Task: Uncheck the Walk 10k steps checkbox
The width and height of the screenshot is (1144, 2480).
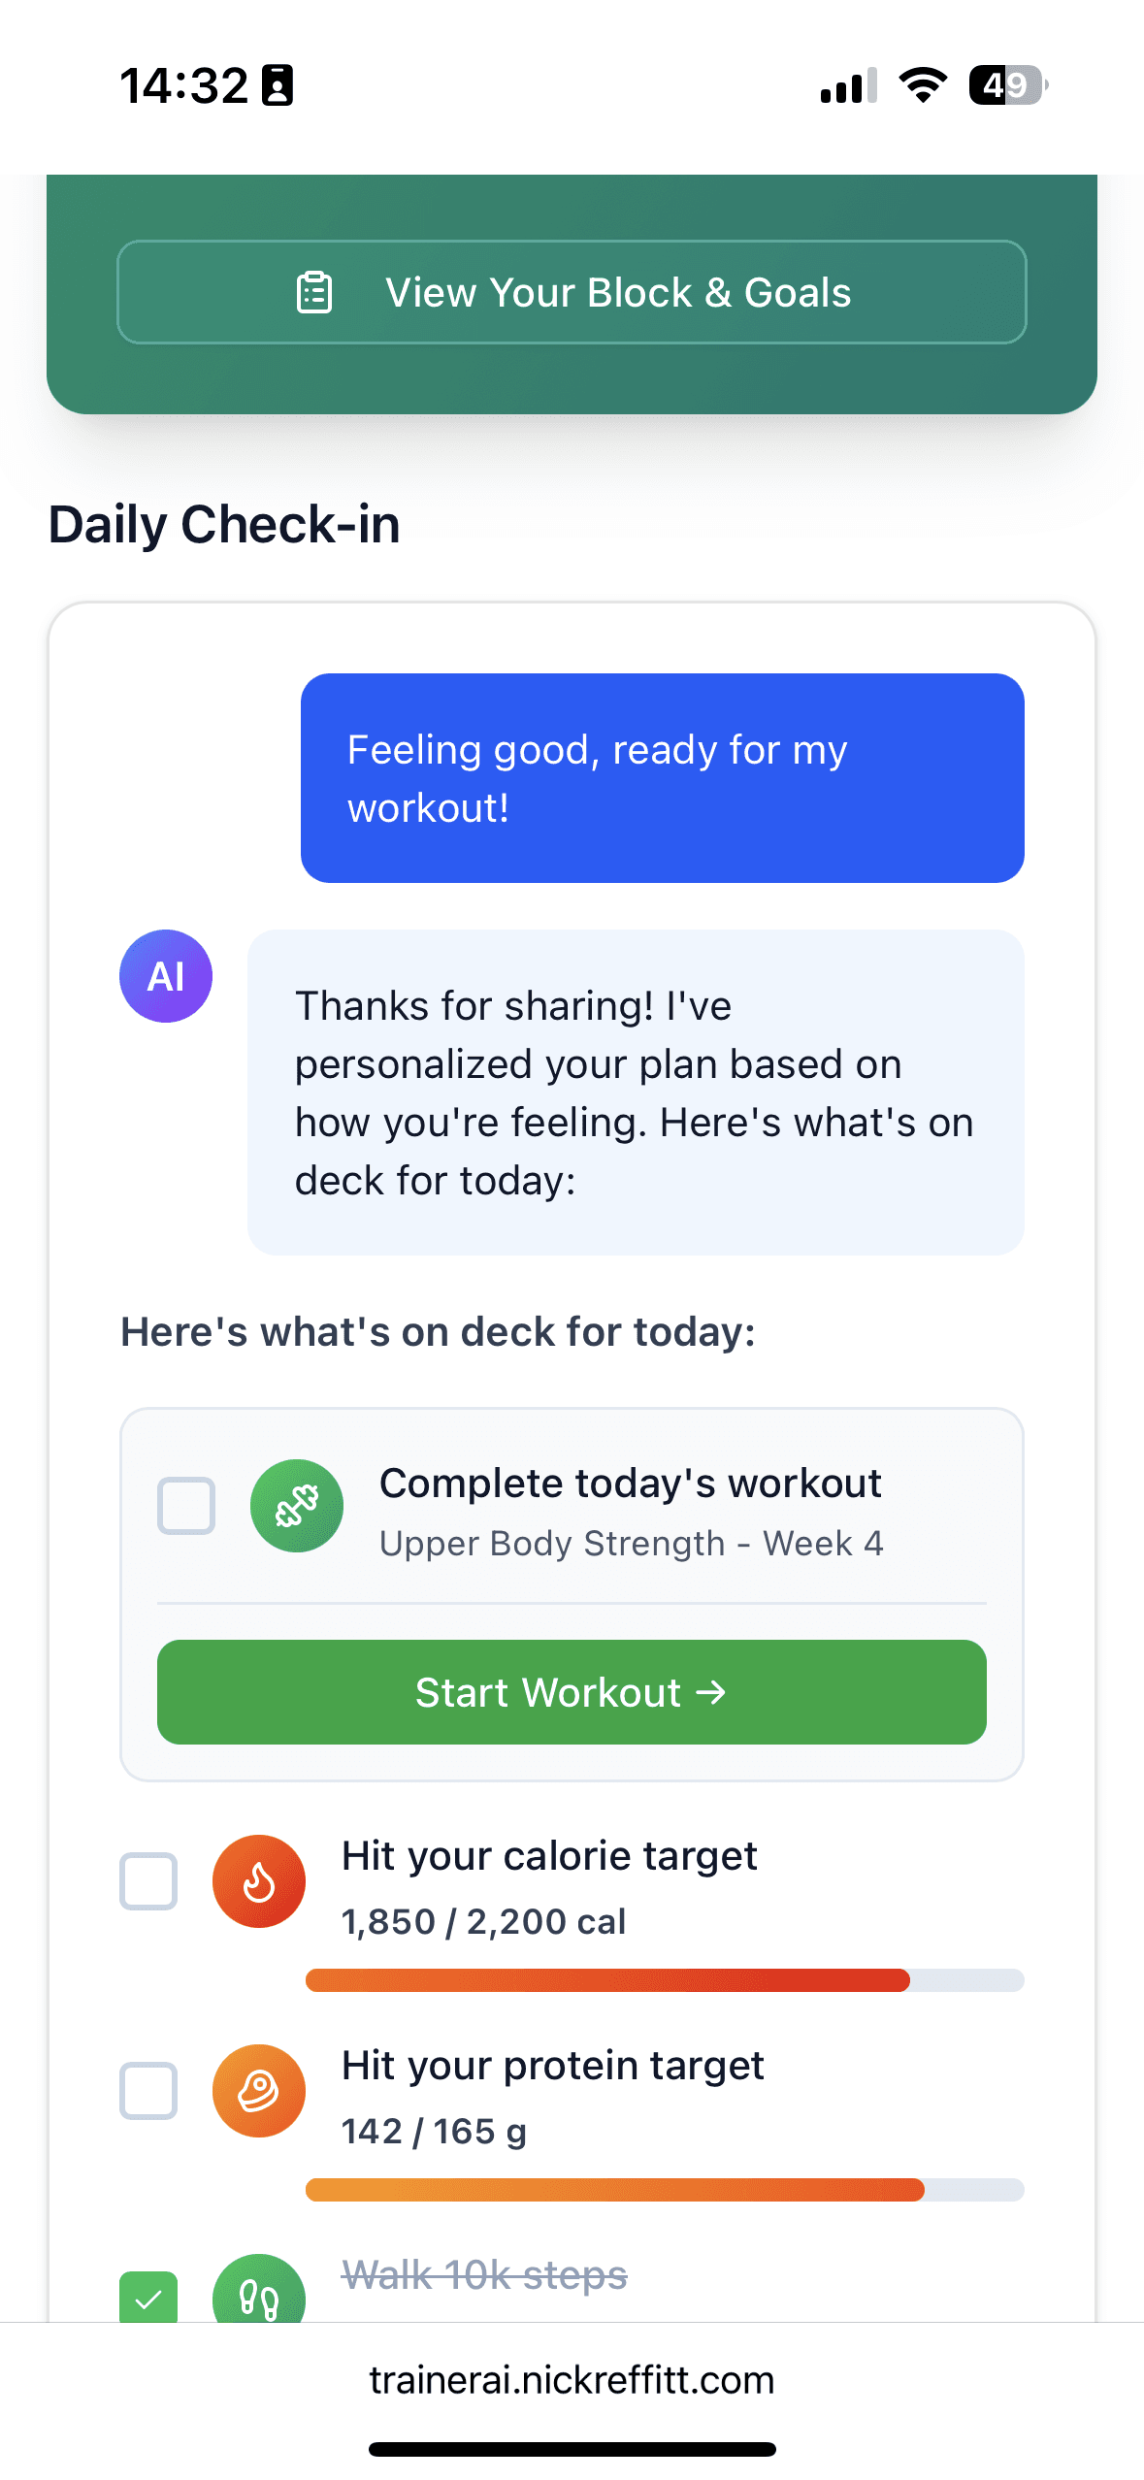Action: [x=148, y=2297]
